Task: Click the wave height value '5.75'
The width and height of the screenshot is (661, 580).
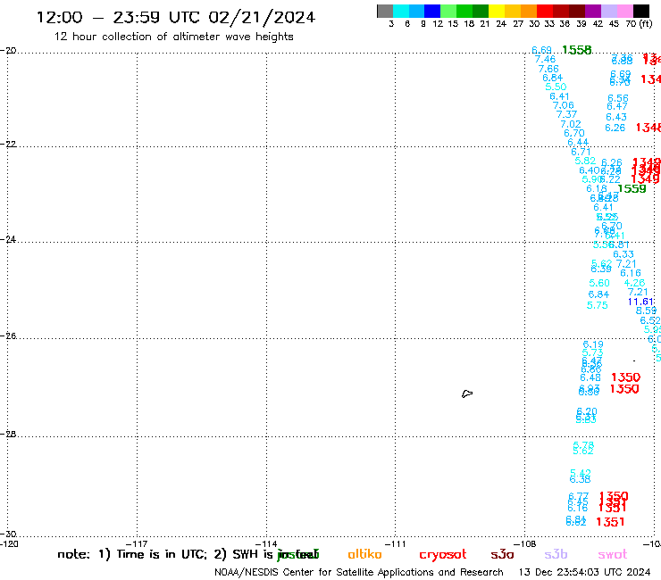Action: click(598, 305)
